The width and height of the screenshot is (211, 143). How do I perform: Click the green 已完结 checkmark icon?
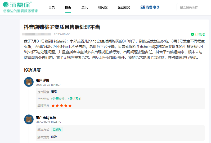coord(192,34)
